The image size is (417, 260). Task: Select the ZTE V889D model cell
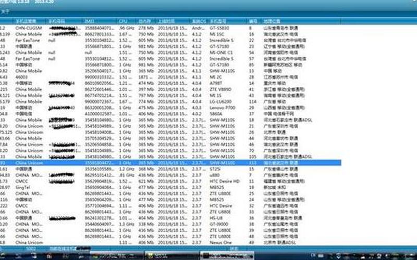click(x=220, y=89)
